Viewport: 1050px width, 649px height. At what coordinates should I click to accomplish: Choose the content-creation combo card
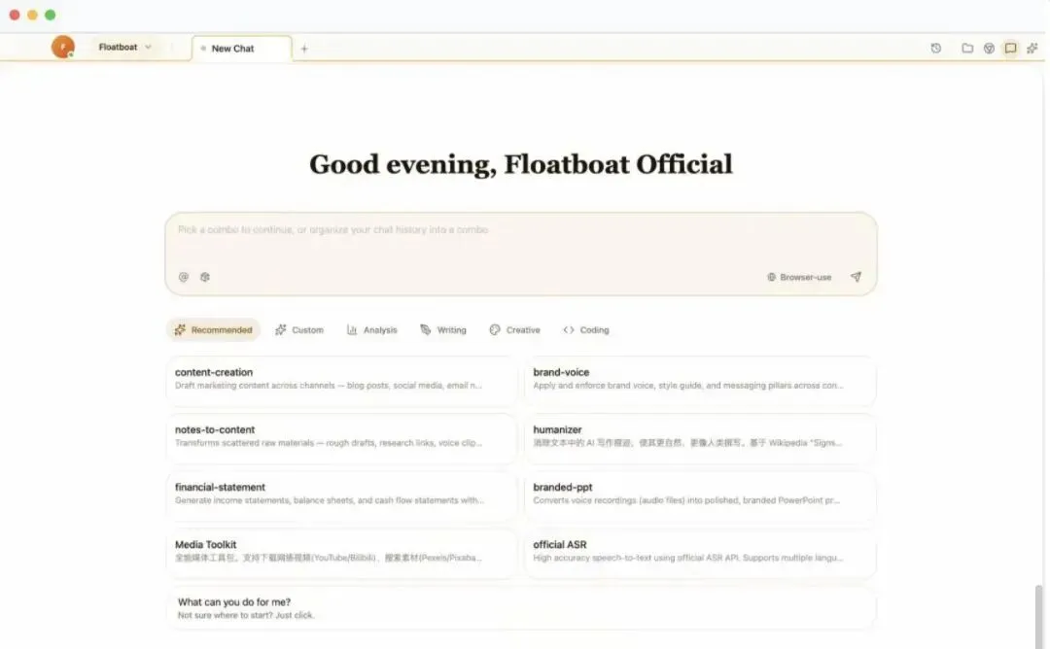pos(341,380)
